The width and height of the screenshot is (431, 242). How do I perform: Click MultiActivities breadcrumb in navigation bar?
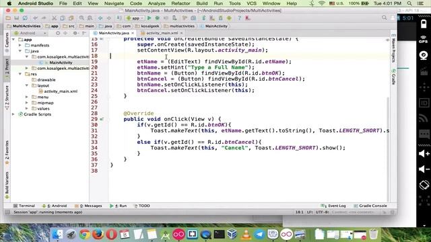coord(24,26)
